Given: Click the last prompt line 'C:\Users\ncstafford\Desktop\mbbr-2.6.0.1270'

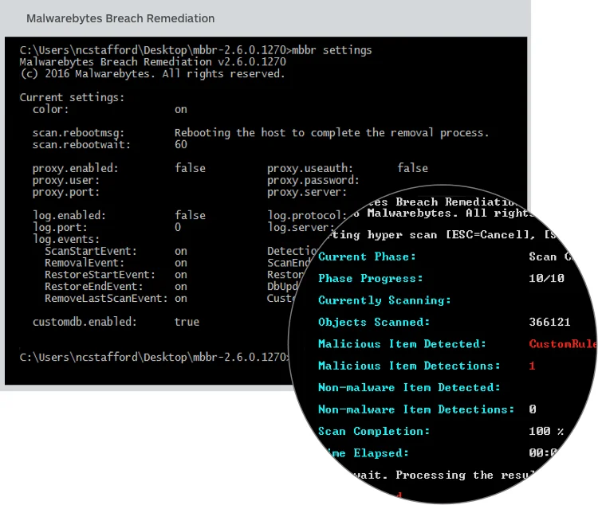Looking at the screenshot, I should click(155, 358).
